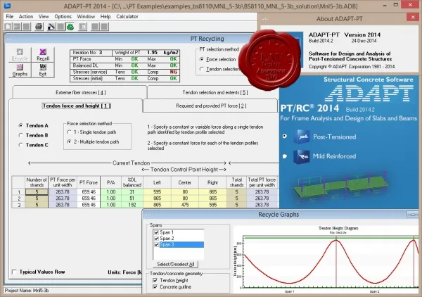This screenshot has height=297, width=422.
Task: Switch to Required and provided PT force [2] tab
Action: (211, 106)
